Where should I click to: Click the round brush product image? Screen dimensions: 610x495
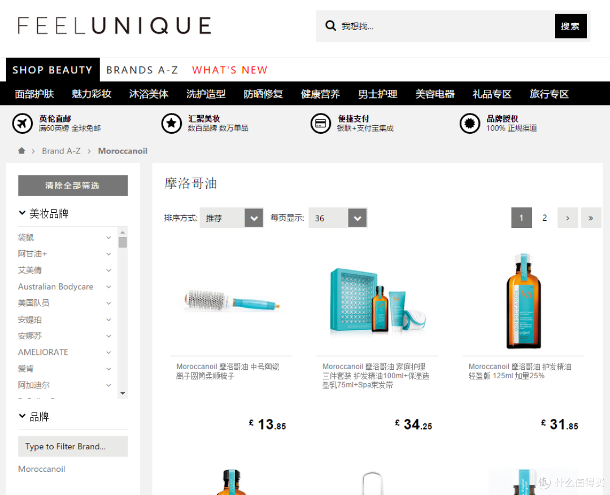point(231,301)
